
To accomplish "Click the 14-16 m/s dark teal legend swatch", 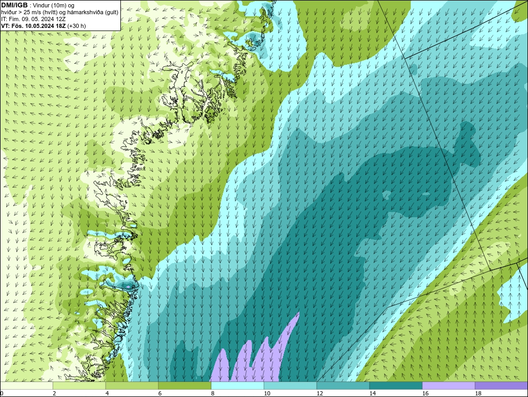I will coord(395,385).
